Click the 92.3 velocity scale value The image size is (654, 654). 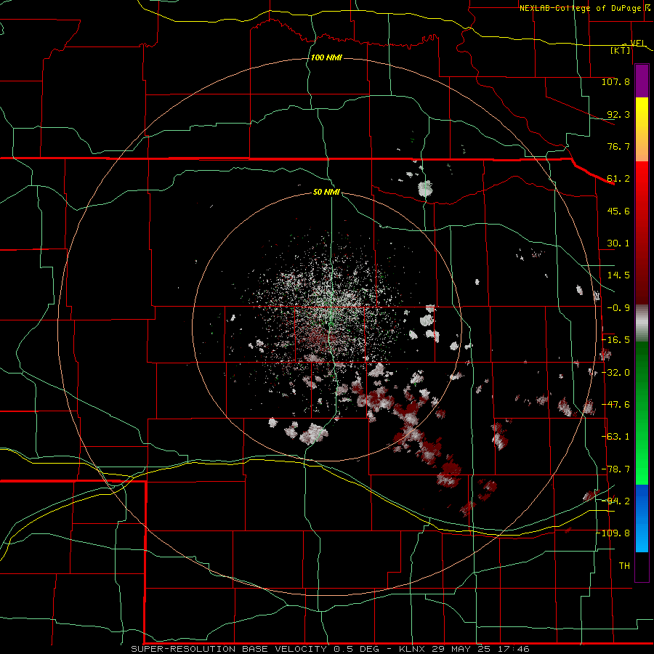coord(618,114)
